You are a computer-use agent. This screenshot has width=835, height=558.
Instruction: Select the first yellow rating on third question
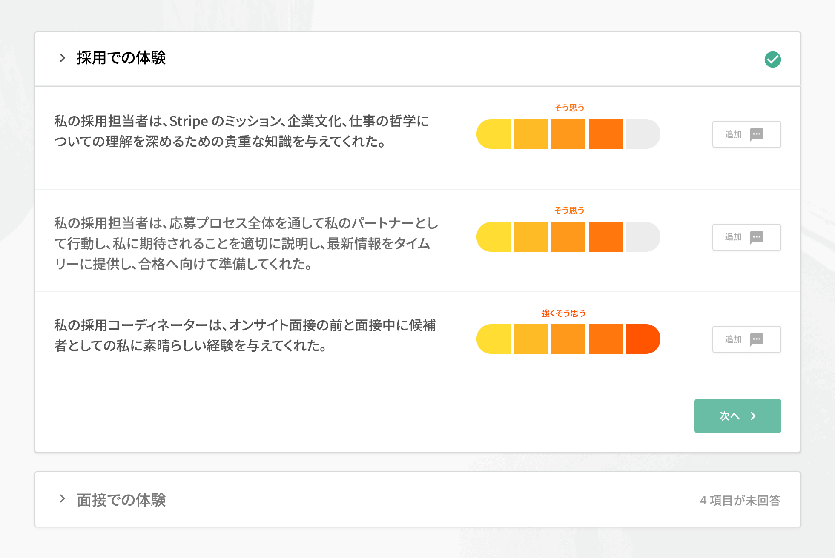pos(494,339)
